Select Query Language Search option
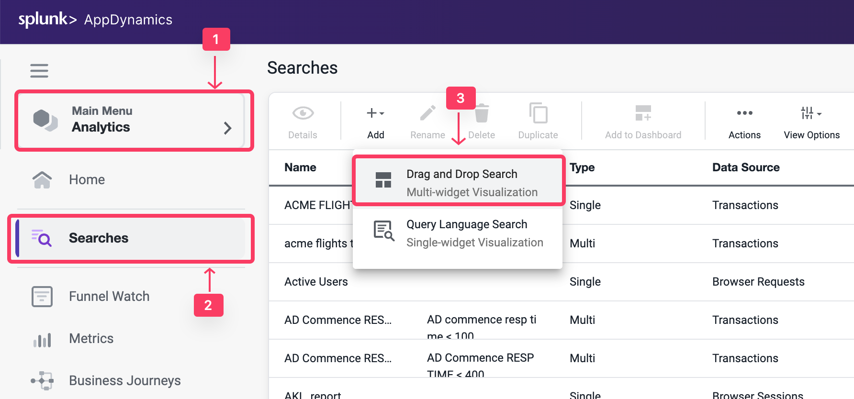854x399 pixels. [458, 232]
